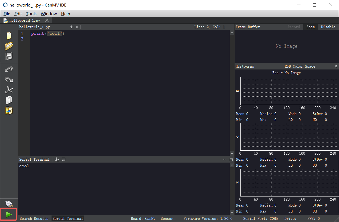Screen dimensions: 339x222
Task: Save Serial Terminal output with the disk icon
Action: [x=64, y=159]
